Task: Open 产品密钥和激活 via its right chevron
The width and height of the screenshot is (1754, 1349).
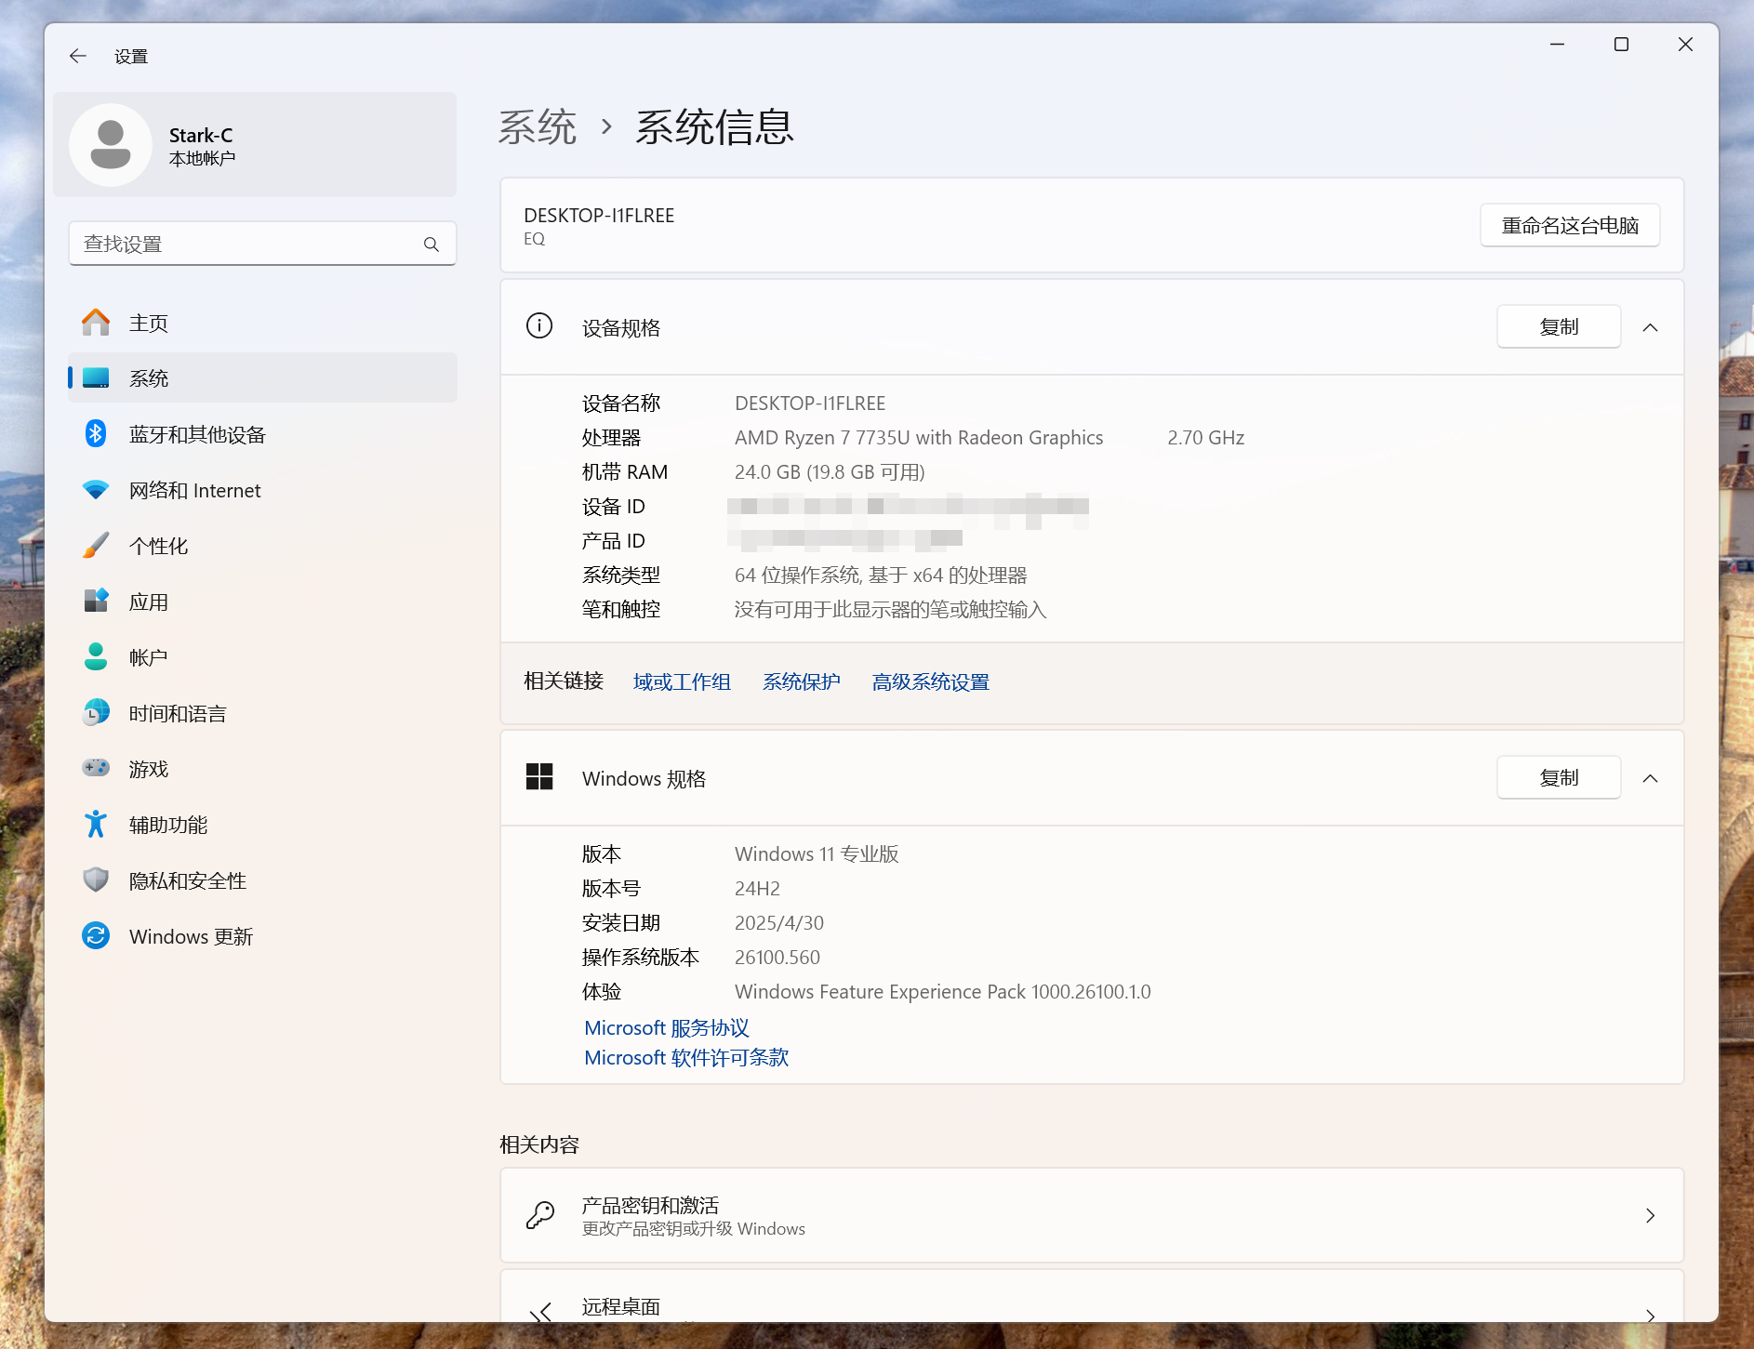Action: point(1651,1216)
